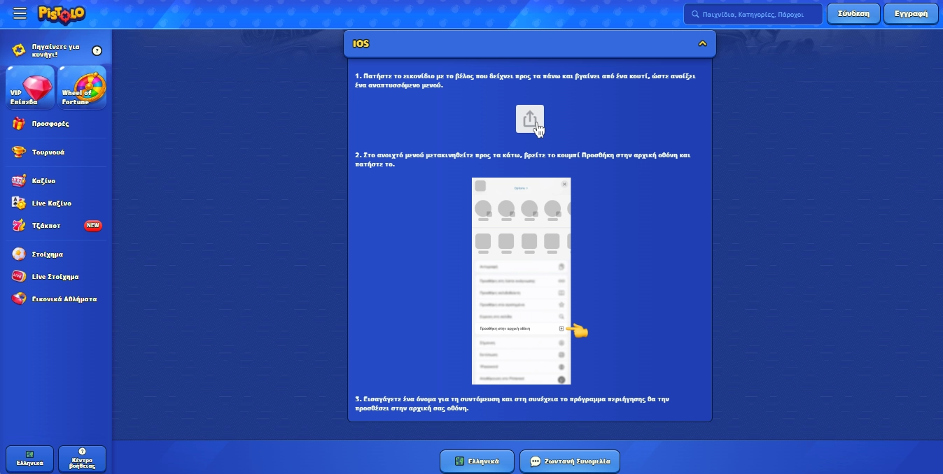Viewport: 943px width, 474px height.
Task: Open Ελληνικά language selector in footer
Action: (x=476, y=461)
